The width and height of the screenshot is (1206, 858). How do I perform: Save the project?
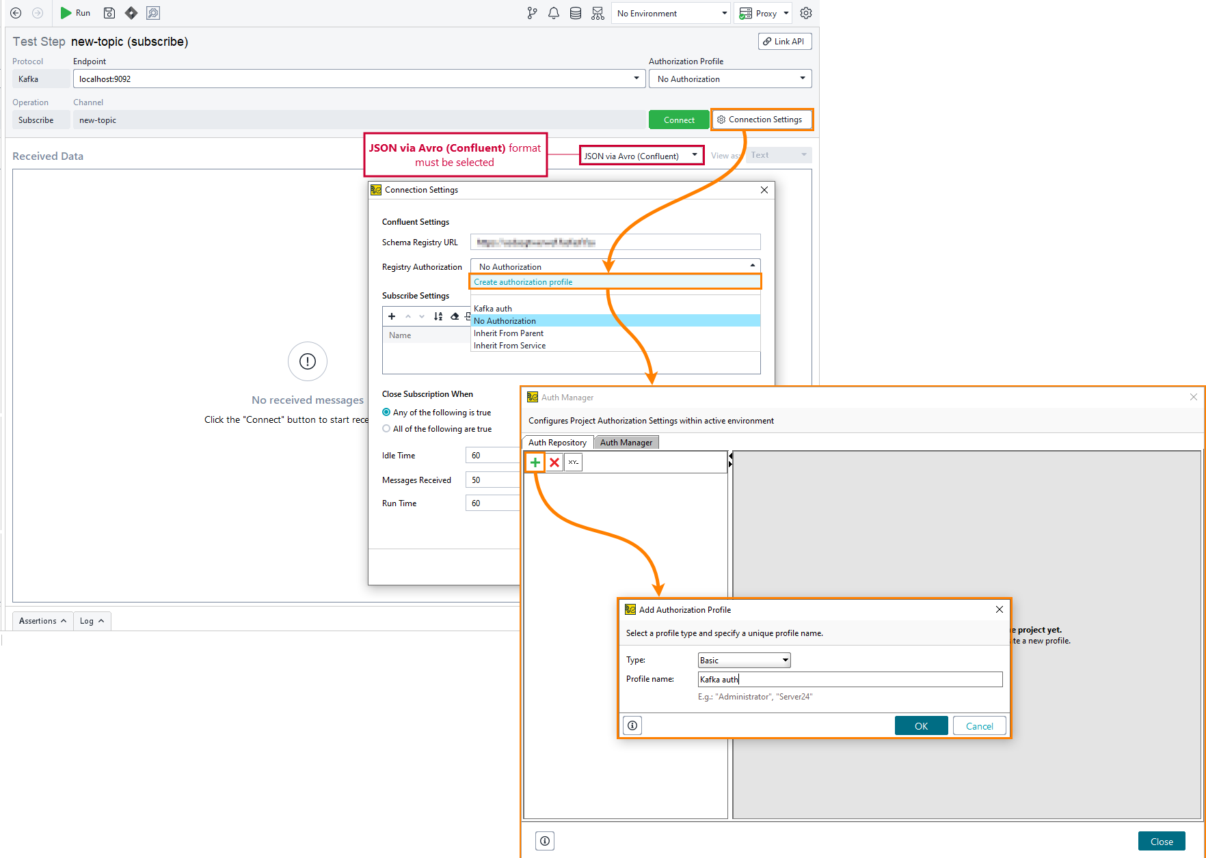pos(109,13)
